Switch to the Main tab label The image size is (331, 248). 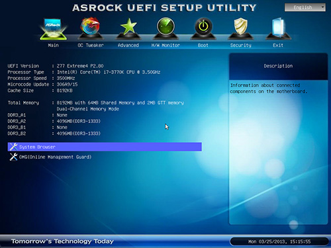point(54,45)
